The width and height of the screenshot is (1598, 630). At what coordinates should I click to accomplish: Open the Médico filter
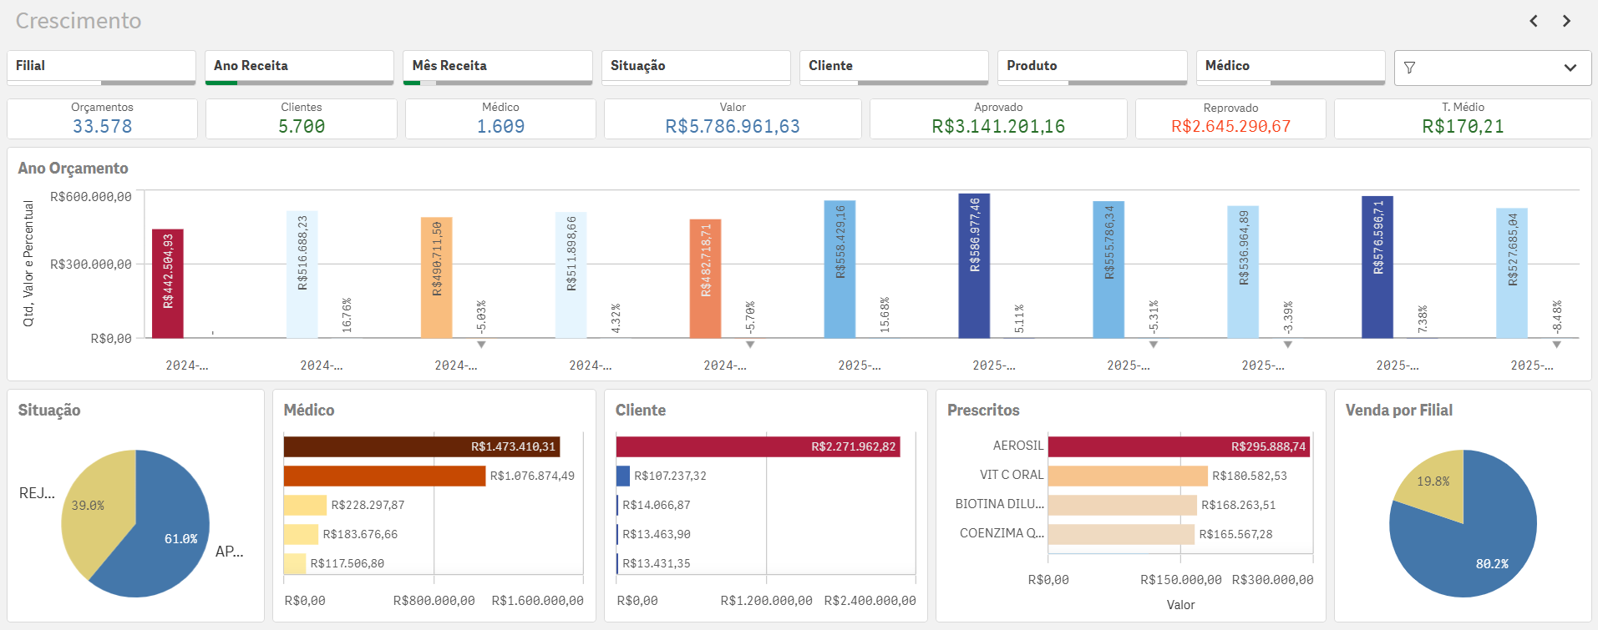1290,66
